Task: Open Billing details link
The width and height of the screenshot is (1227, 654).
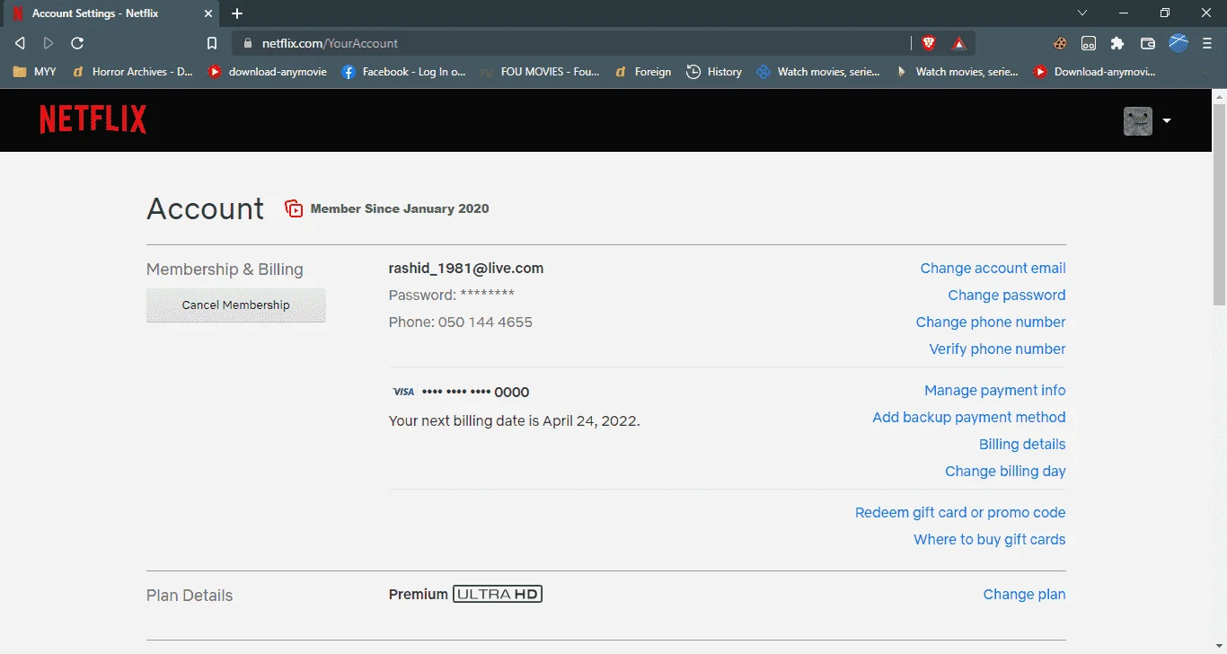Action: [1022, 445]
